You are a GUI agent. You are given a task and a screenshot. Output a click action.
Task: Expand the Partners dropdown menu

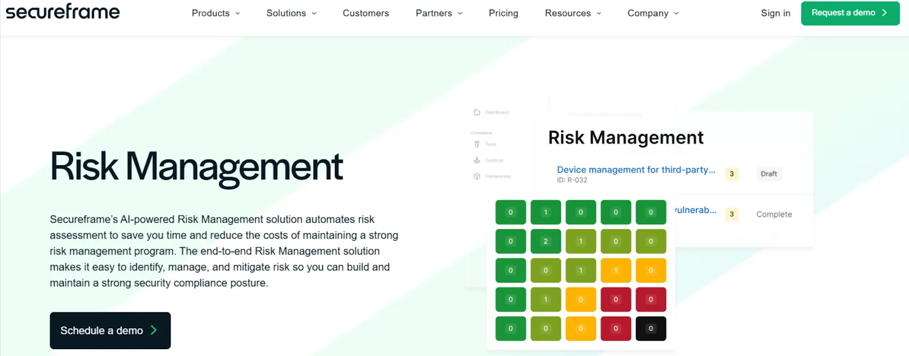[439, 13]
